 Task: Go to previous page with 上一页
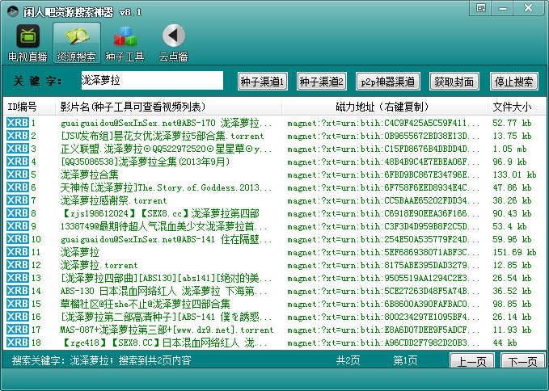(472, 360)
